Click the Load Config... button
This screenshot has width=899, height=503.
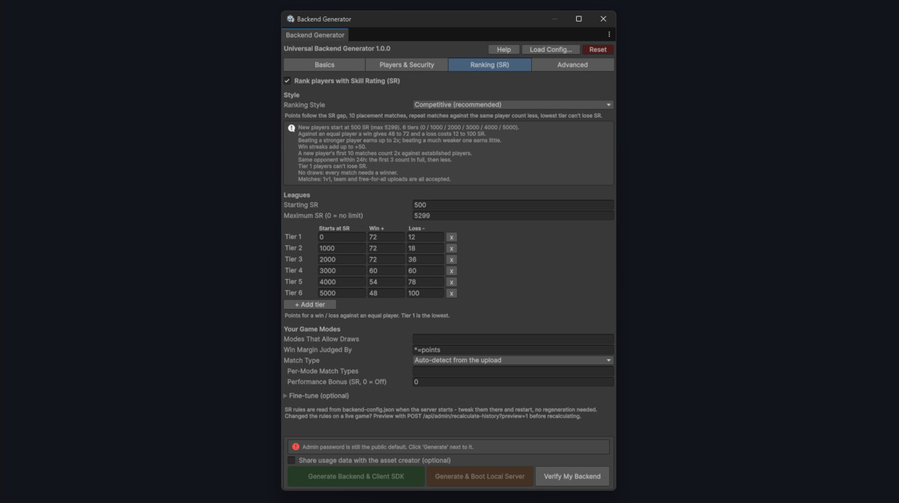tap(551, 49)
